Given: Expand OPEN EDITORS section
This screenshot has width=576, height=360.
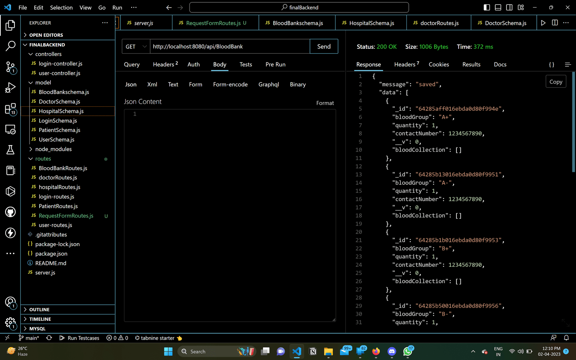Looking at the screenshot, I should point(68,35).
